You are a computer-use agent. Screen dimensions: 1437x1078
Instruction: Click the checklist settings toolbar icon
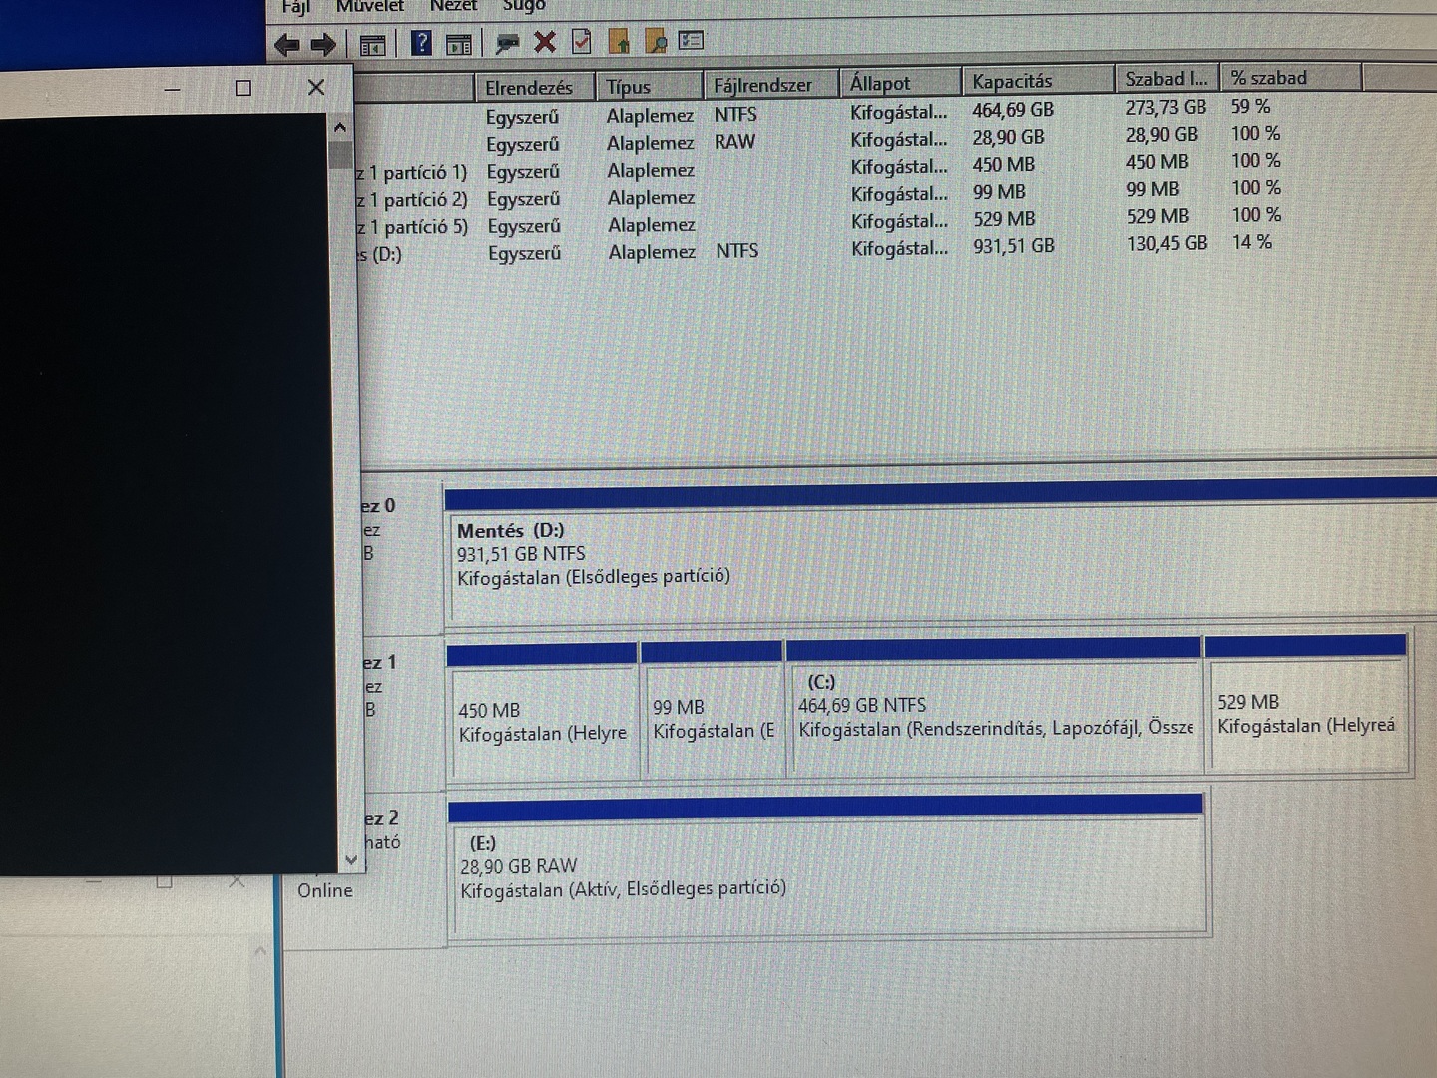pos(691,41)
